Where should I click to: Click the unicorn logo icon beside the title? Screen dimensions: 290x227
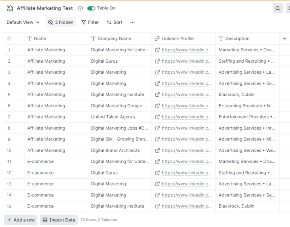click(x=10, y=8)
